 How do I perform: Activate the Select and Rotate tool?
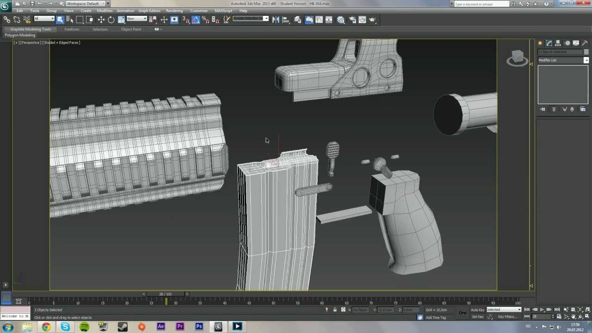pyautogui.click(x=111, y=19)
